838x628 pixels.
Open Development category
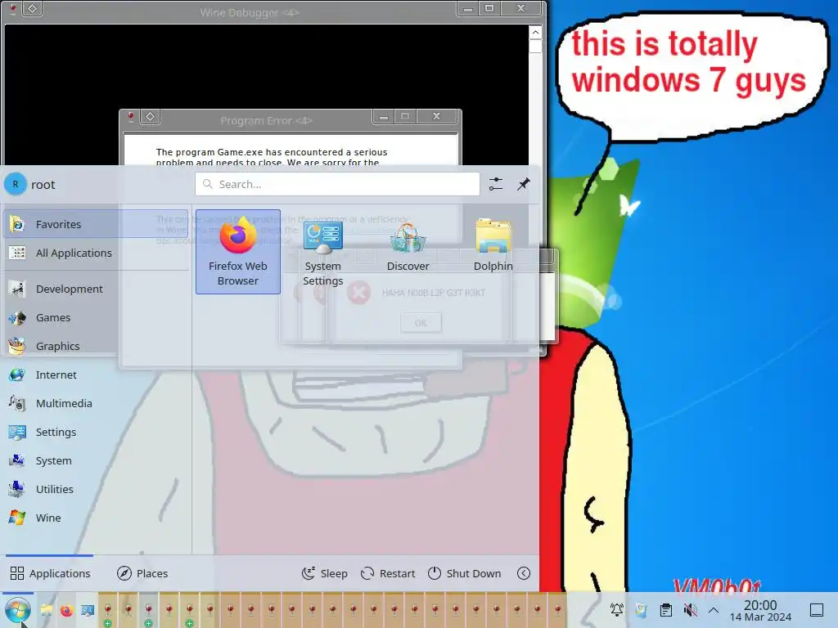(97, 289)
